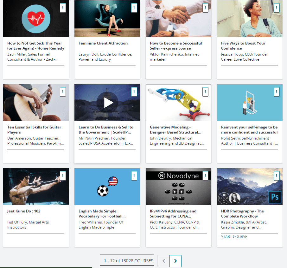The image size is (287, 268).
Task: Open more options for Five Ways confidence course
Action: tap(277, 8)
